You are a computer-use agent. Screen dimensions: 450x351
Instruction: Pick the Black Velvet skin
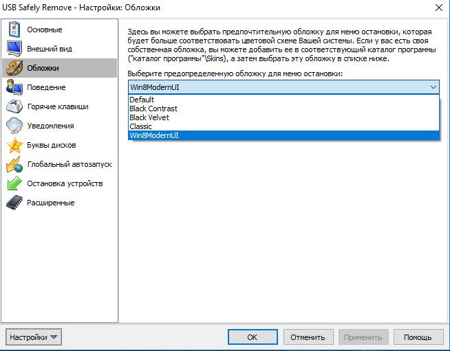tap(283, 117)
